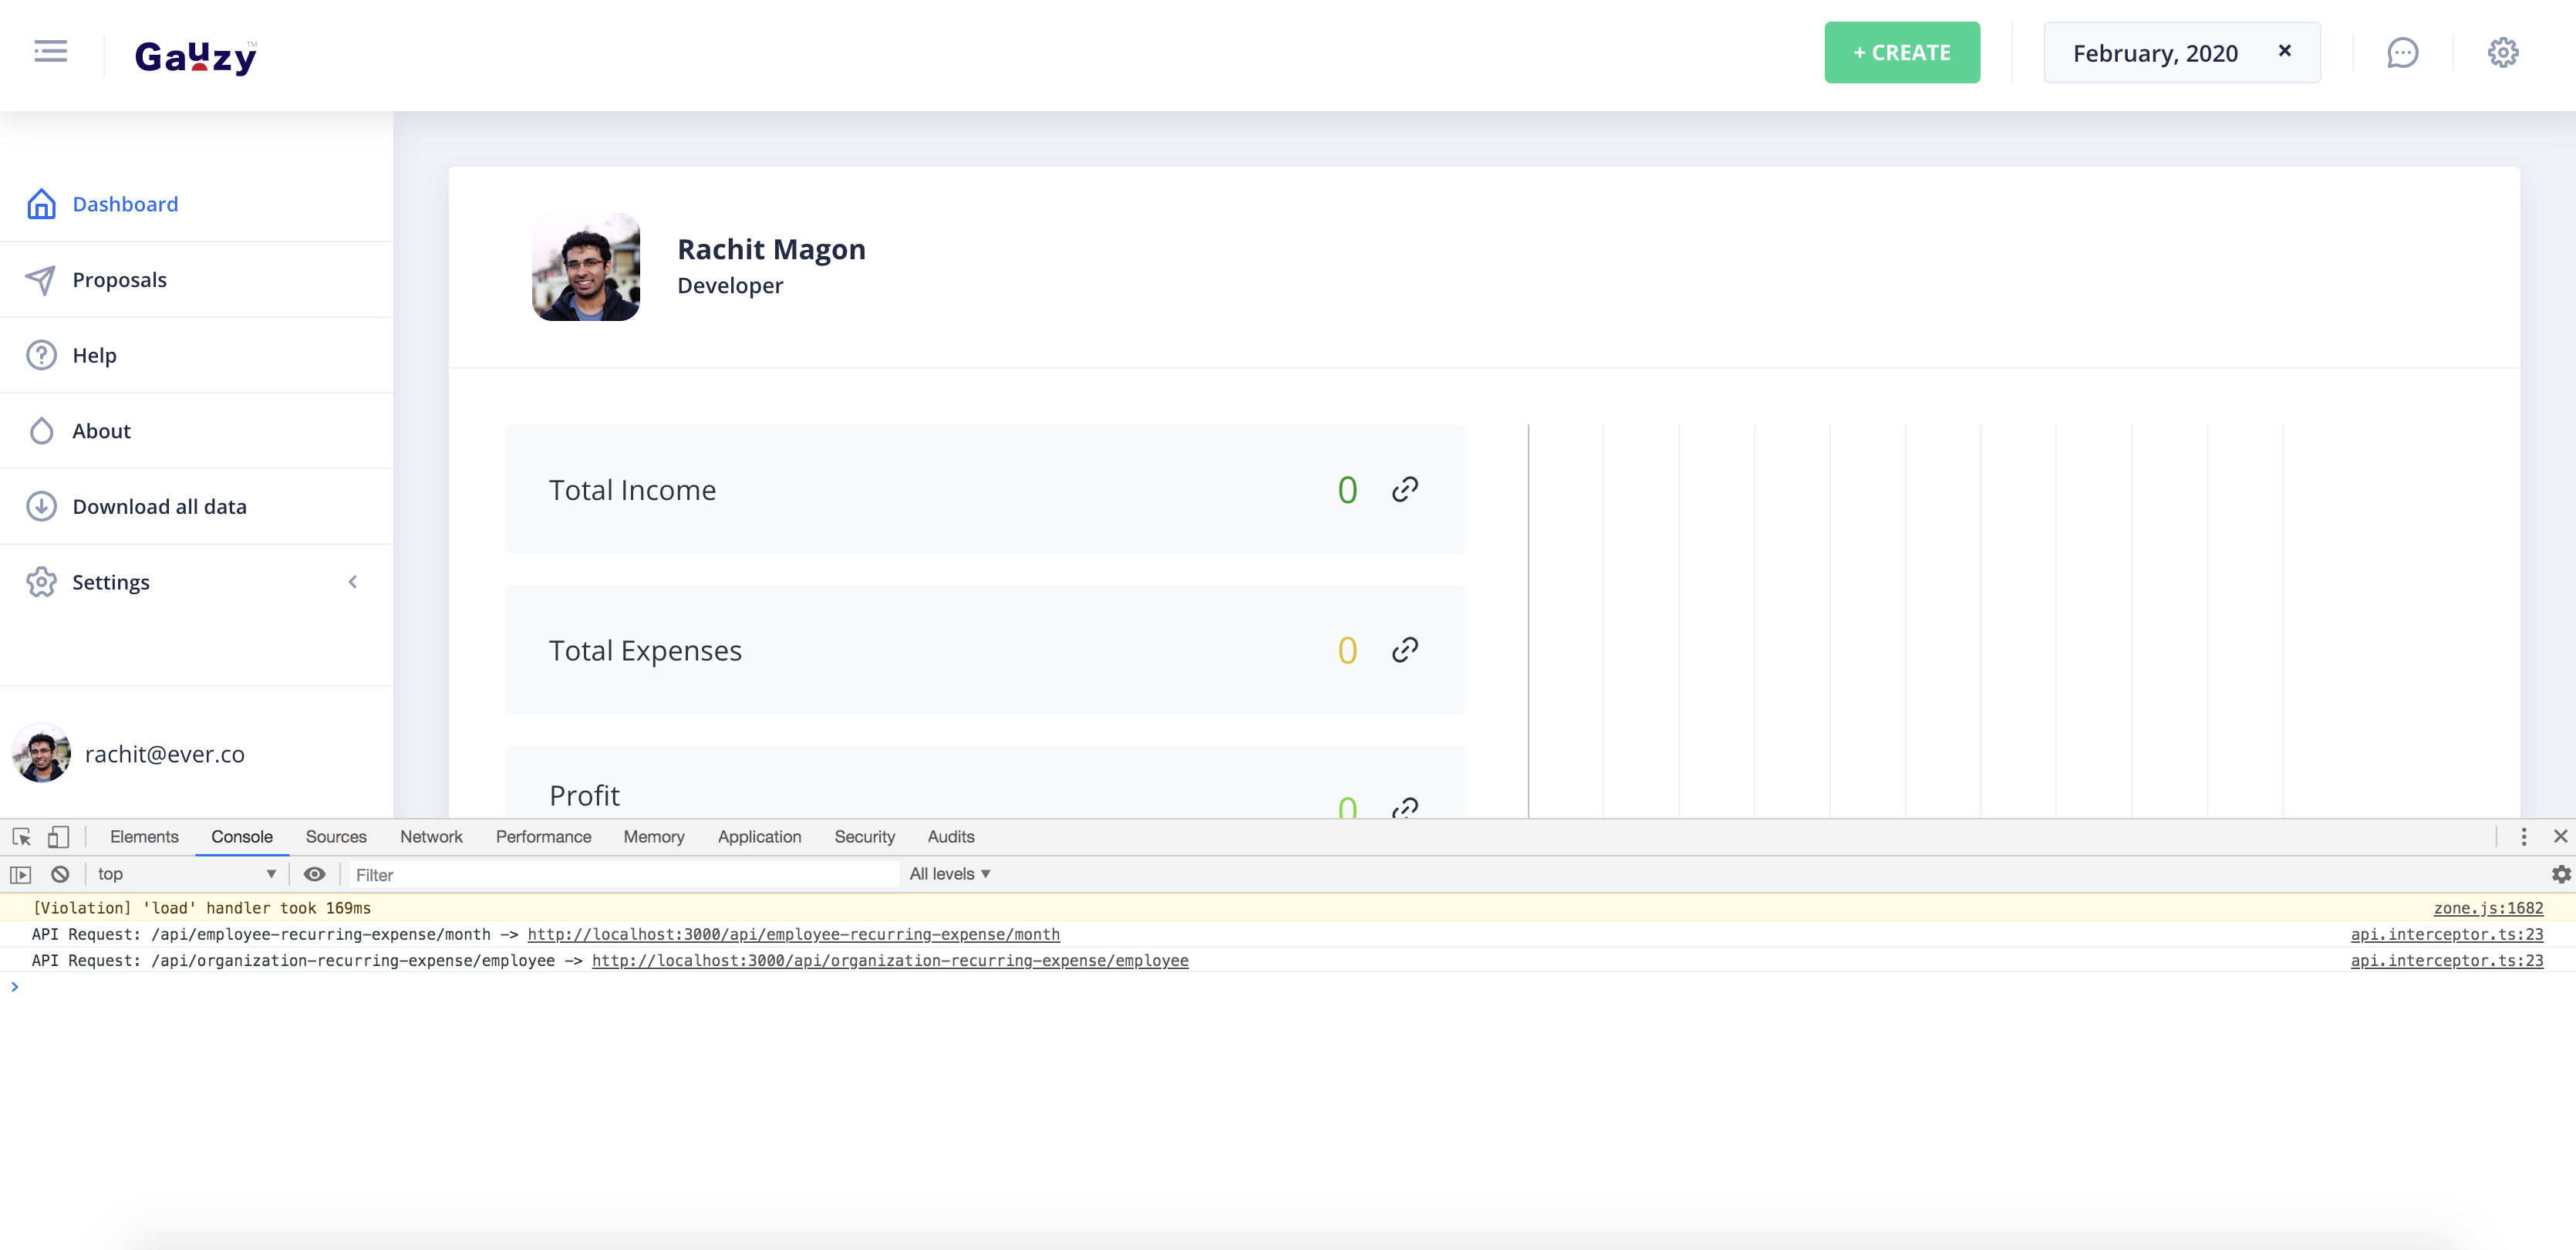The image size is (2576, 1250).
Task: Toggle the hamburger menu beside the Gauzy logo
Action: tap(49, 51)
